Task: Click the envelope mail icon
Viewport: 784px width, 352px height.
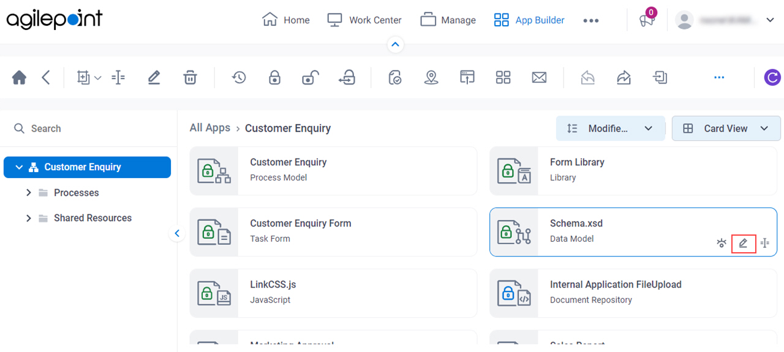Action: coord(539,78)
